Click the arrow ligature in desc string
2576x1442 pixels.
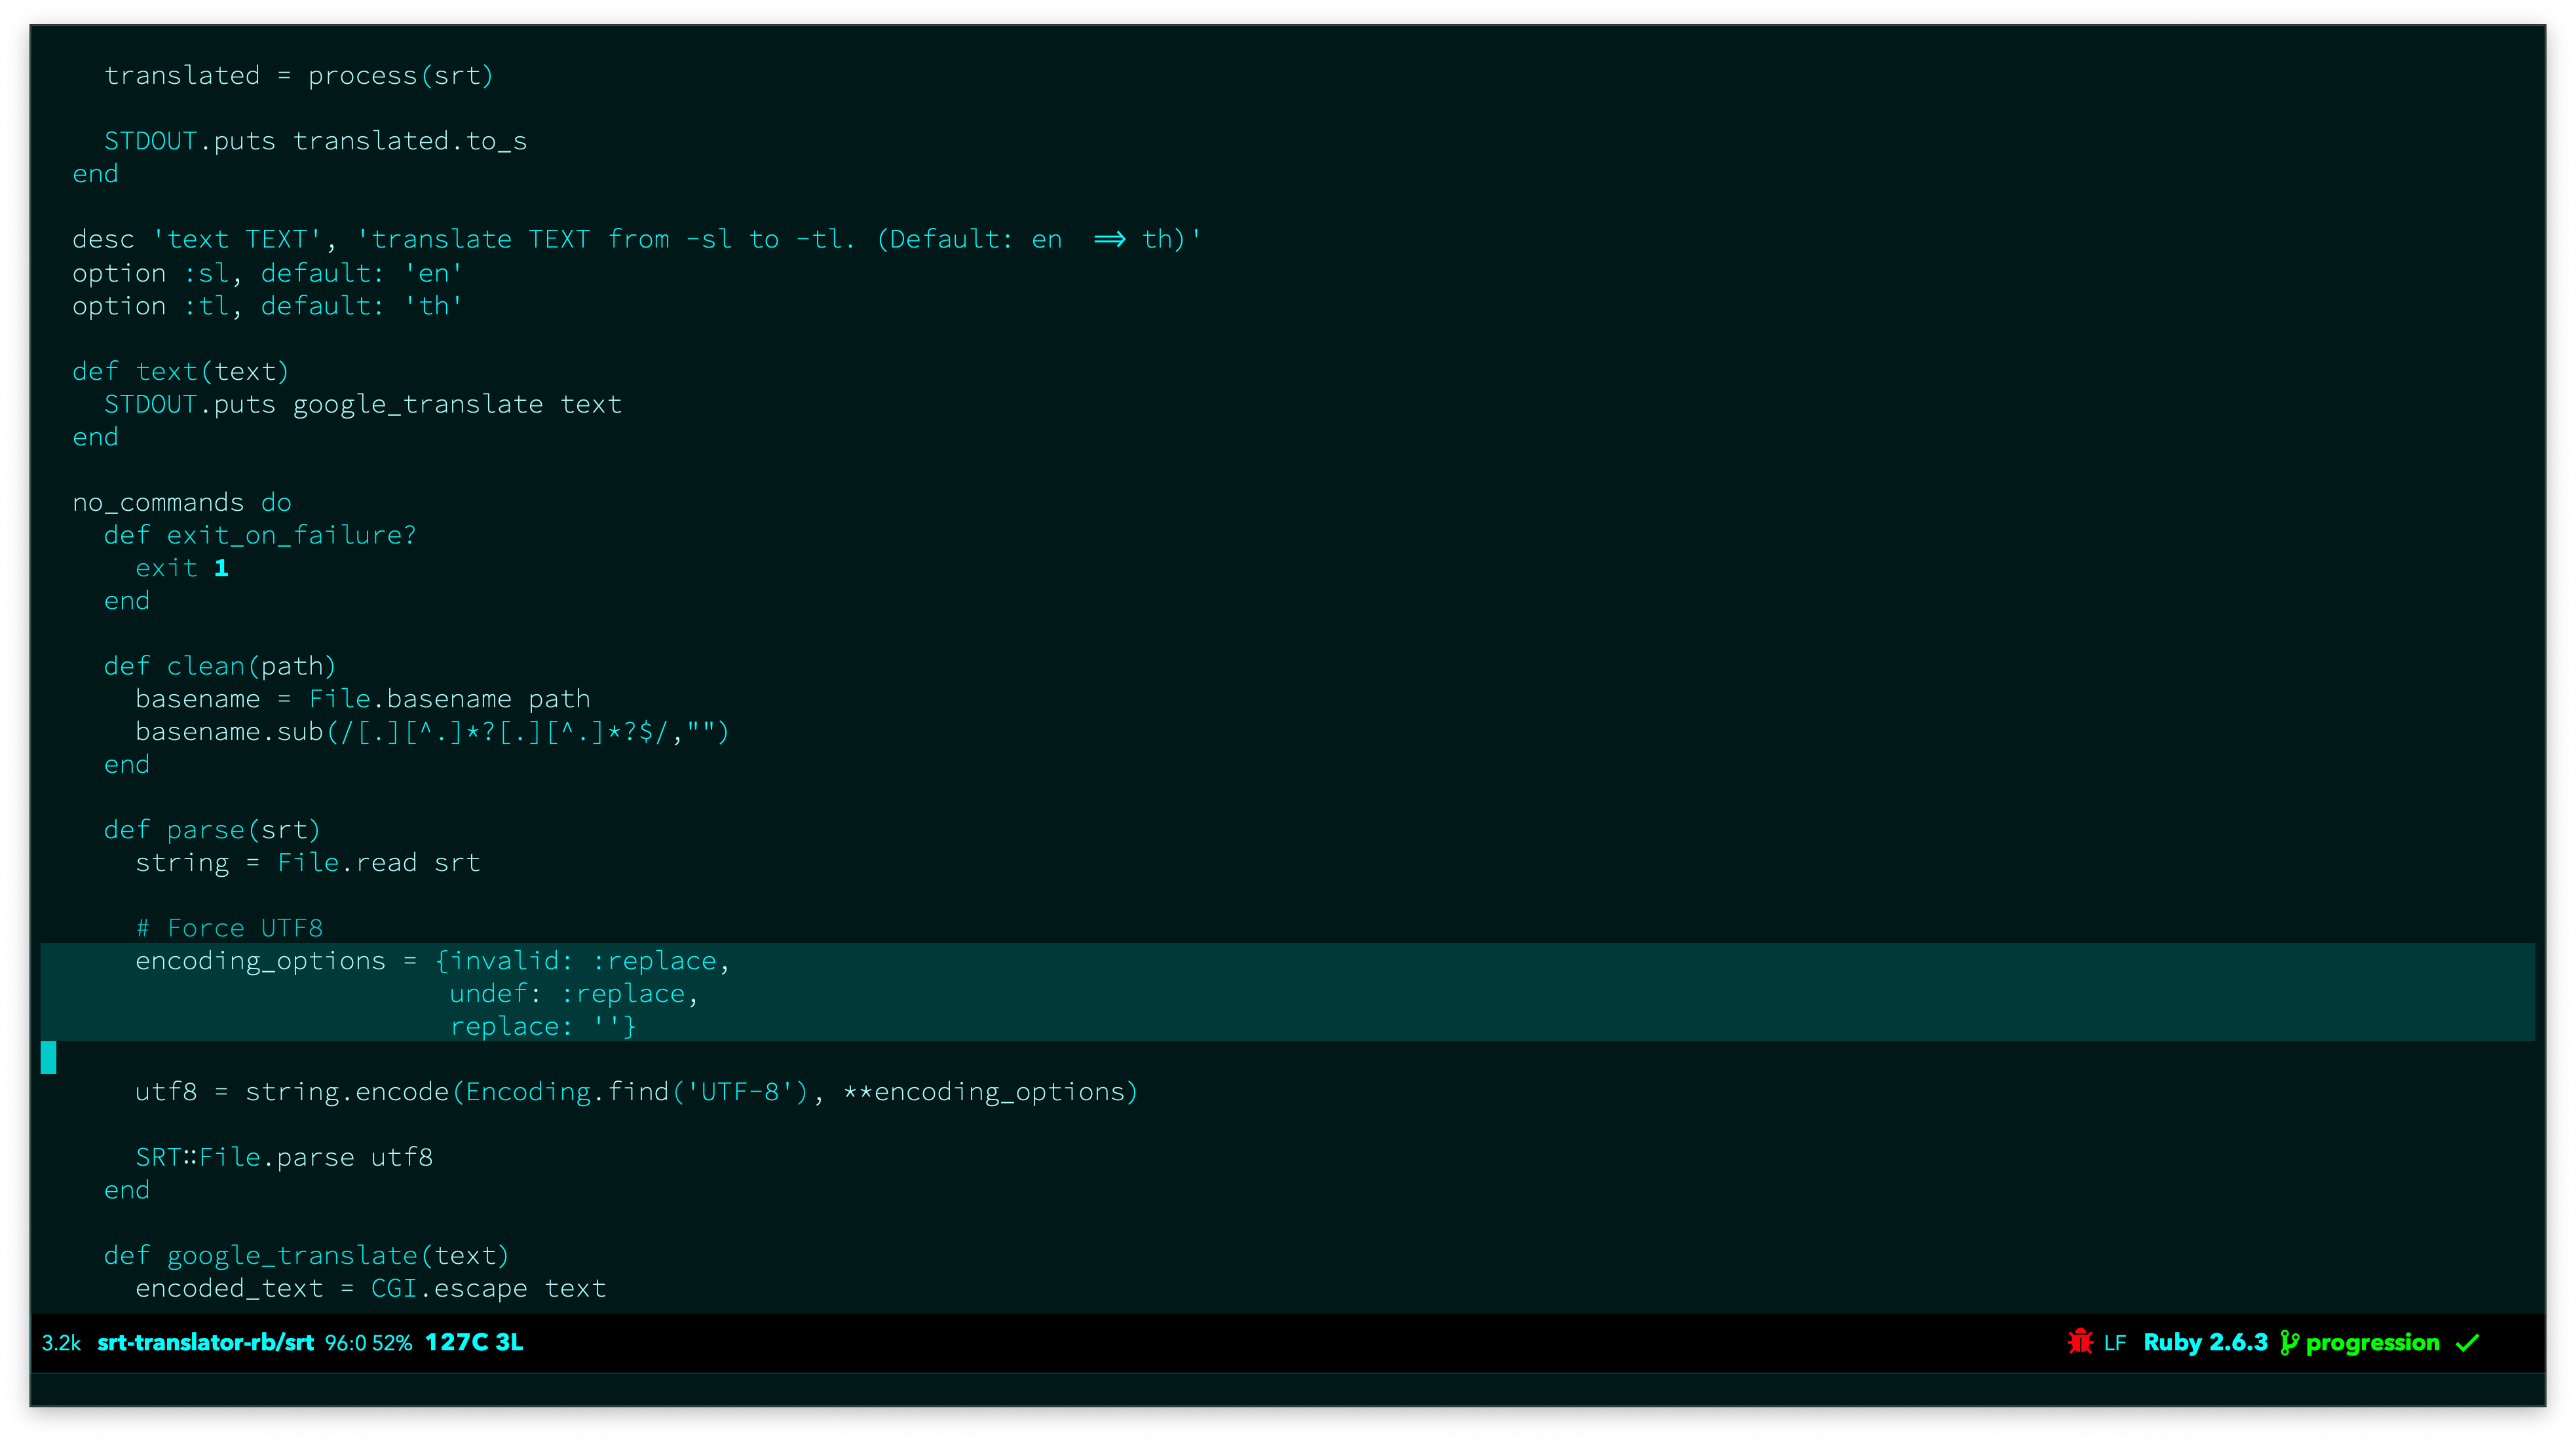(x=1109, y=240)
